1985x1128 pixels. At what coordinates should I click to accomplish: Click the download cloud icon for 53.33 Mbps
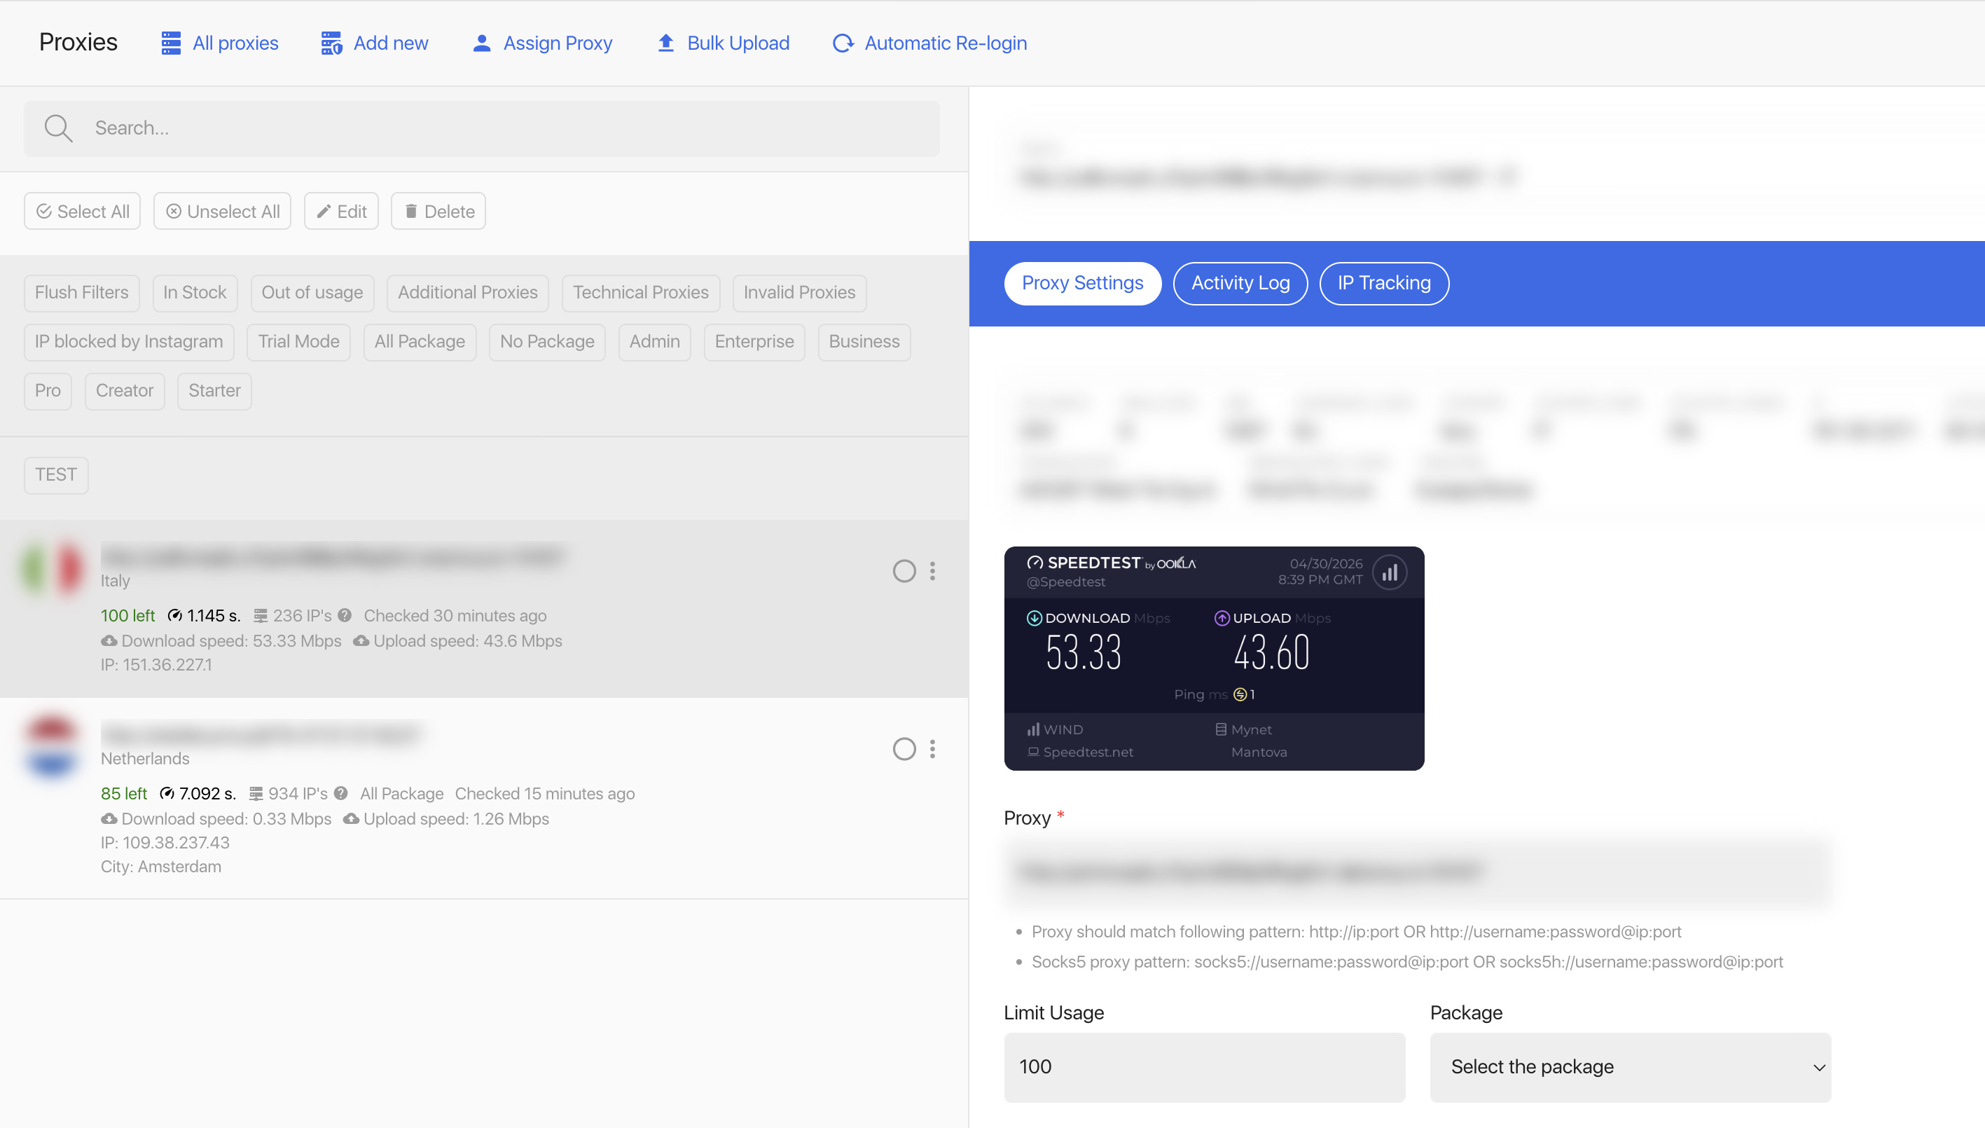[x=109, y=640]
